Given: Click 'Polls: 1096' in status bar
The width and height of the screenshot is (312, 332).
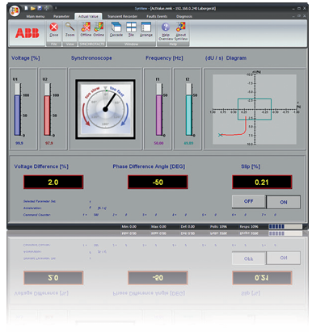Looking at the screenshot, I should point(218,226).
